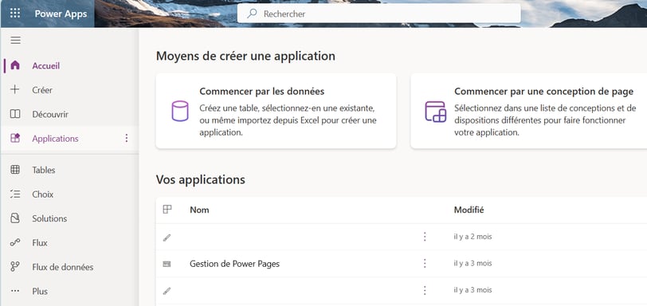Open the Gestion de Power Pages app
The image size is (647, 306).
(x=234, y=264)
